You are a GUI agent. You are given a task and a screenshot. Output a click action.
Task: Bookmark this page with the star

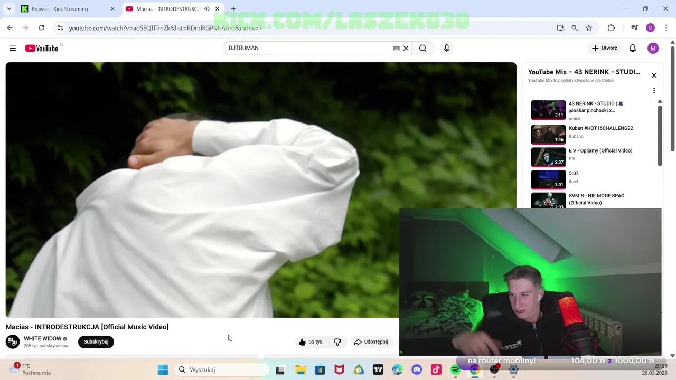tap(589, 28)
